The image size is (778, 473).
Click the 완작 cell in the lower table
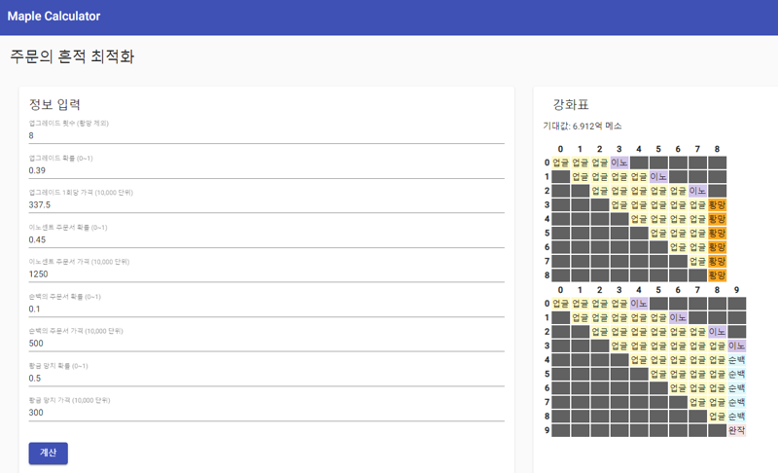(x=736, y=430)
